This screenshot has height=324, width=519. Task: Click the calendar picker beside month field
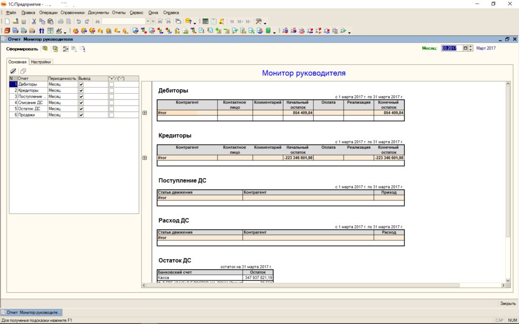click(466, 48)
